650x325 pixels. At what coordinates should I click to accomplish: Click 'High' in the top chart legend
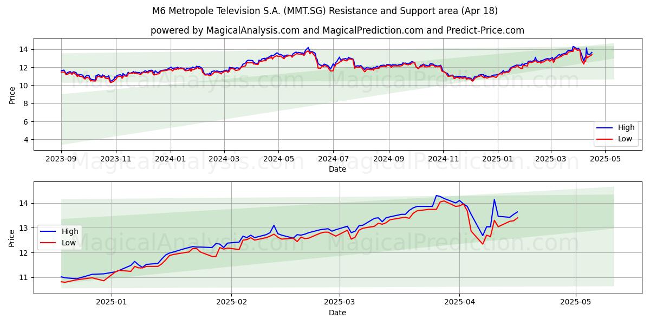[x=626, y=128]
